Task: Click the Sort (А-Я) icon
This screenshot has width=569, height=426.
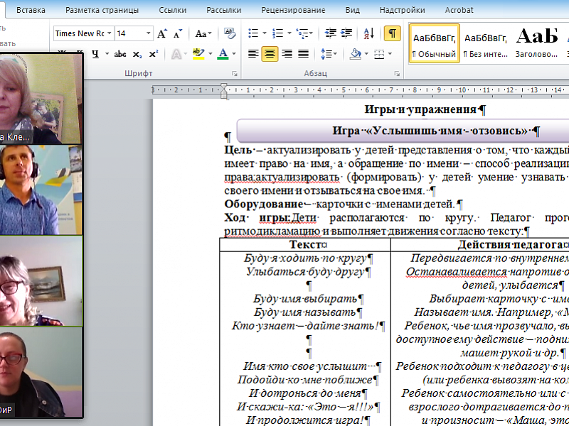Action: click(x=368, y=33)
